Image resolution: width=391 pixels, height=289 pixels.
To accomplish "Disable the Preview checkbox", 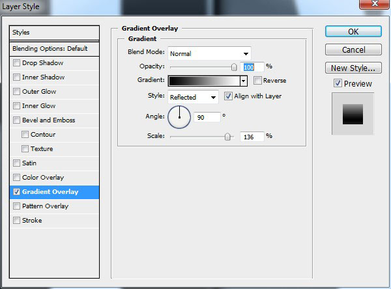I will click(337, 83).
